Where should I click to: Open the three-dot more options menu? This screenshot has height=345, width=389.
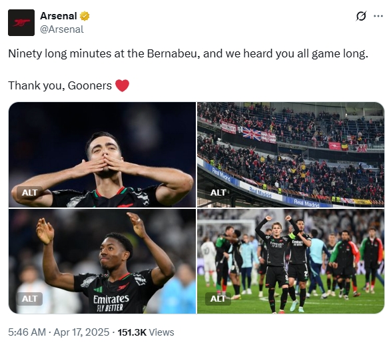point(378,16)
